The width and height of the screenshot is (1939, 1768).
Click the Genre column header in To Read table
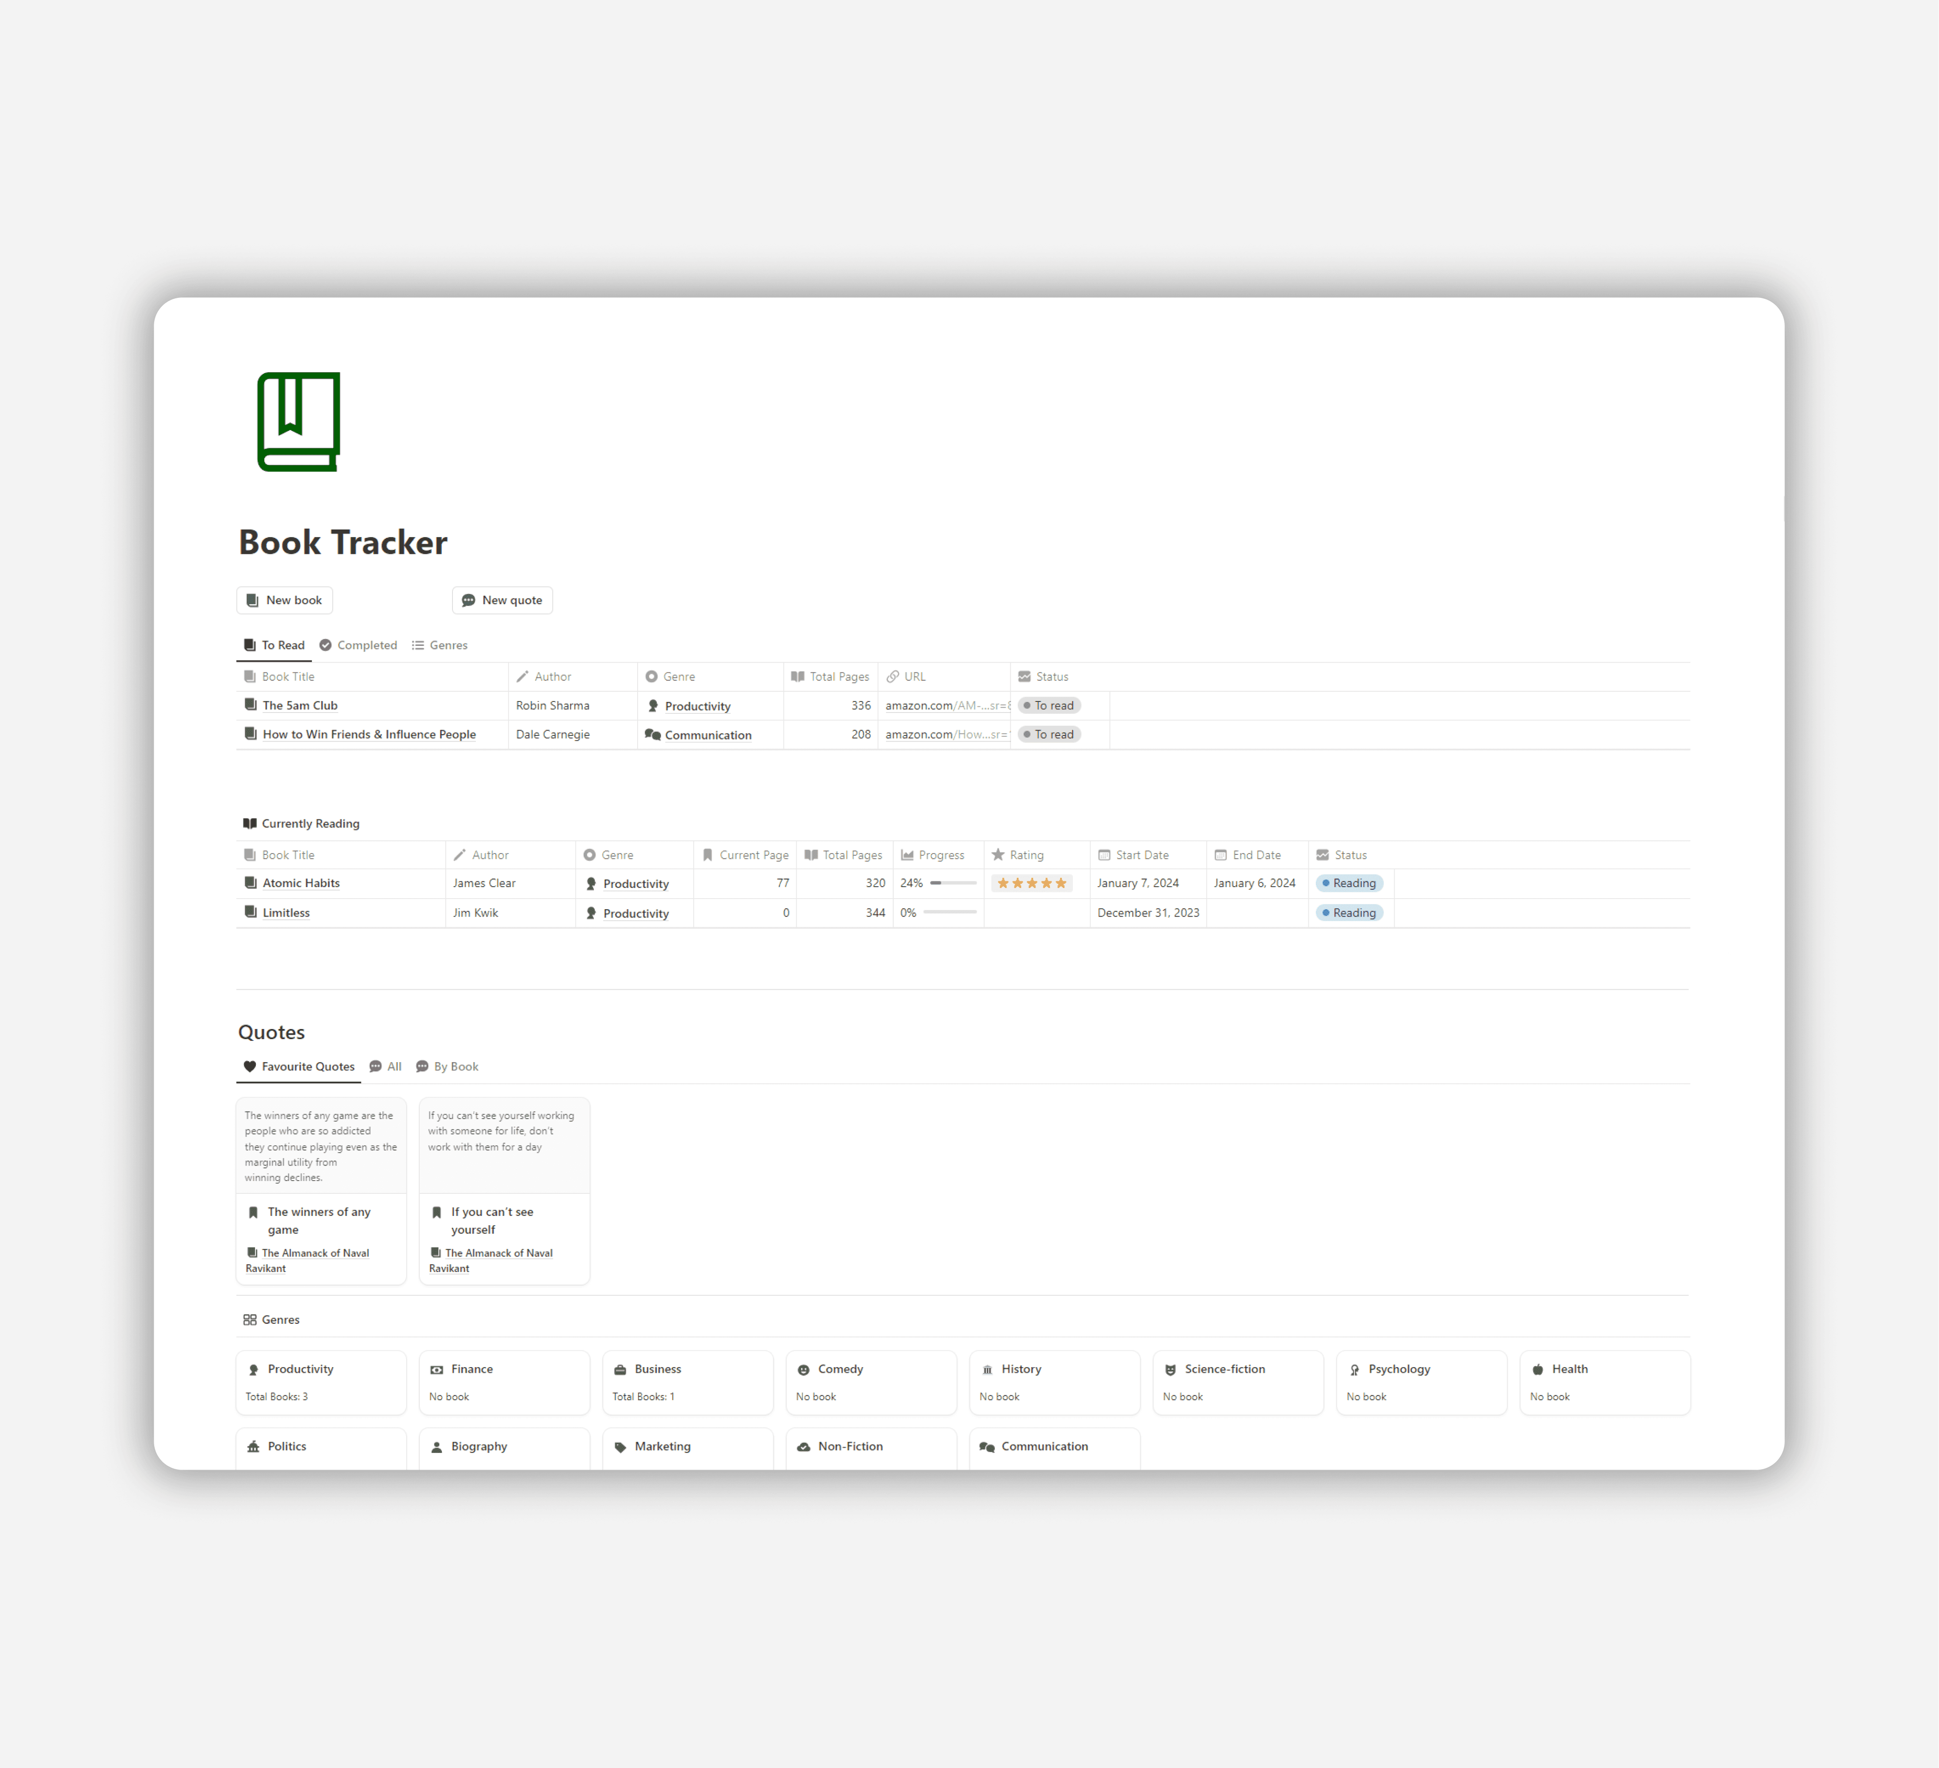[710, 676]
